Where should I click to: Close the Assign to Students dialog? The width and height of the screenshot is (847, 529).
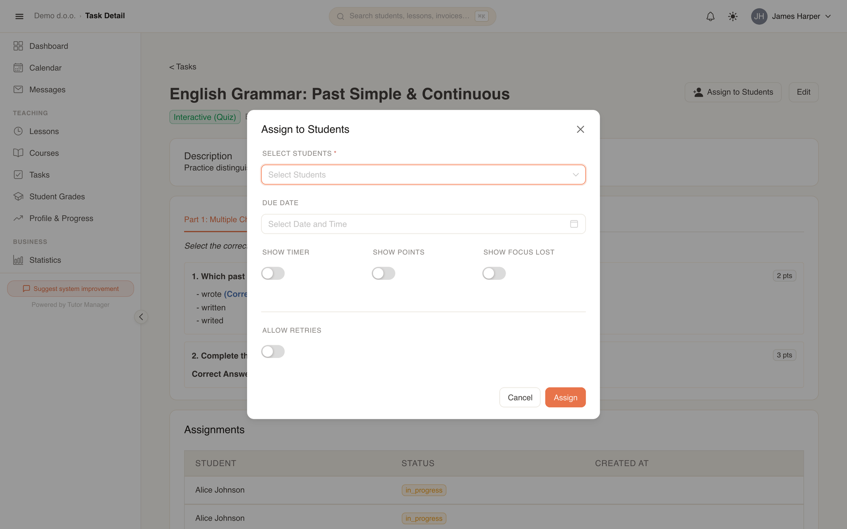click(x=580, y=129)
